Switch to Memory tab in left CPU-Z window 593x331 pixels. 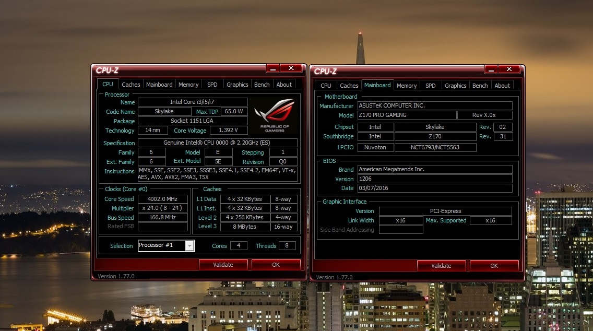188,85
